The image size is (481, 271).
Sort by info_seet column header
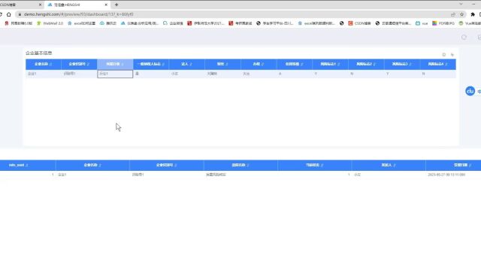click(x=18, y=165)
